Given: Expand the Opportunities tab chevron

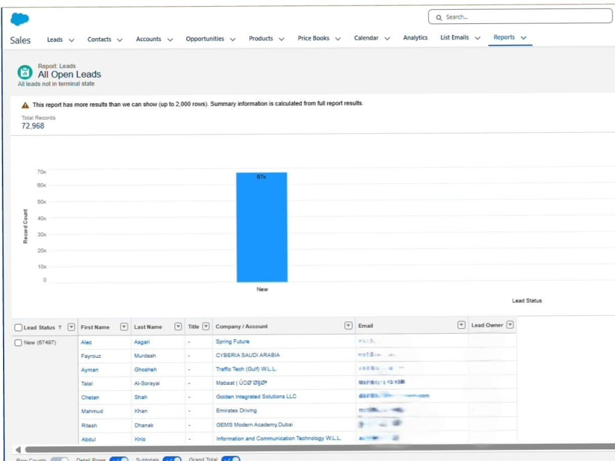Looking at the screenshot, I should (x=232, y=39).
